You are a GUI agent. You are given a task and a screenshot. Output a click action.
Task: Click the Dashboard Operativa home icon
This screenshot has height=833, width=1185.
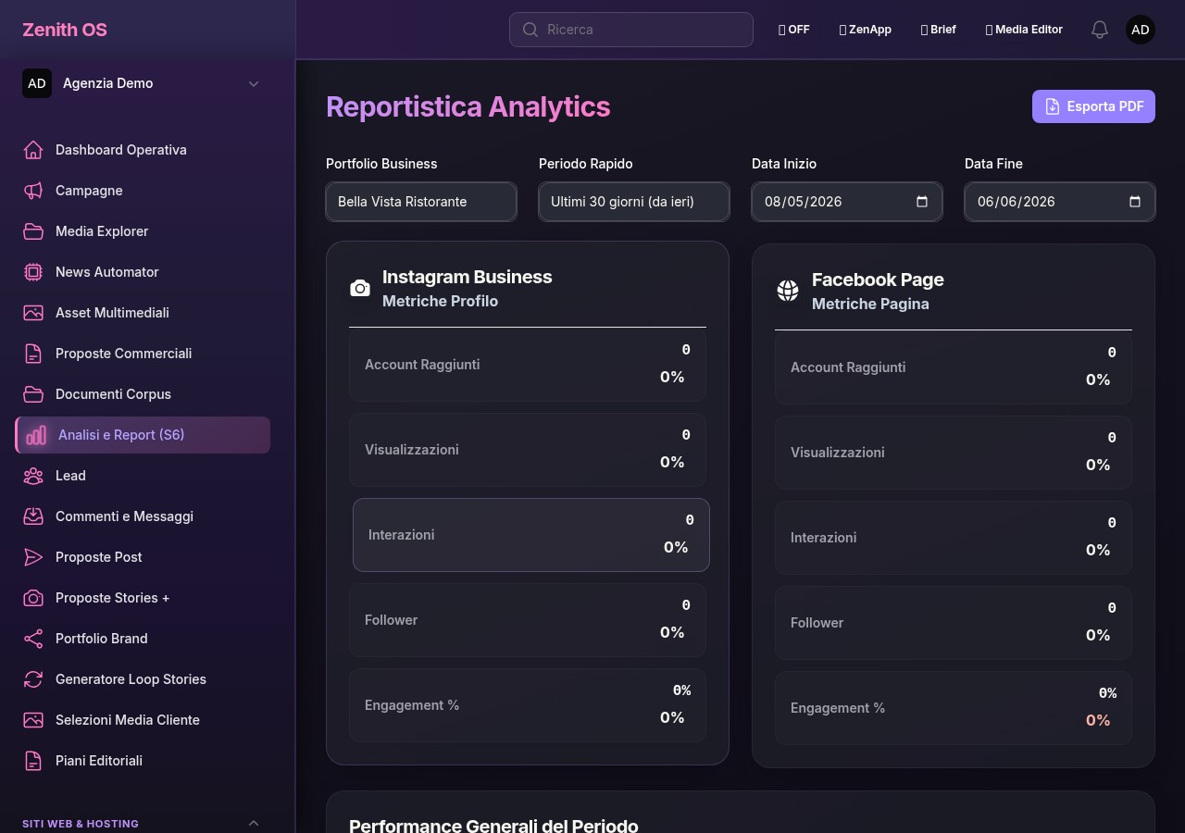tap(33, 150)
